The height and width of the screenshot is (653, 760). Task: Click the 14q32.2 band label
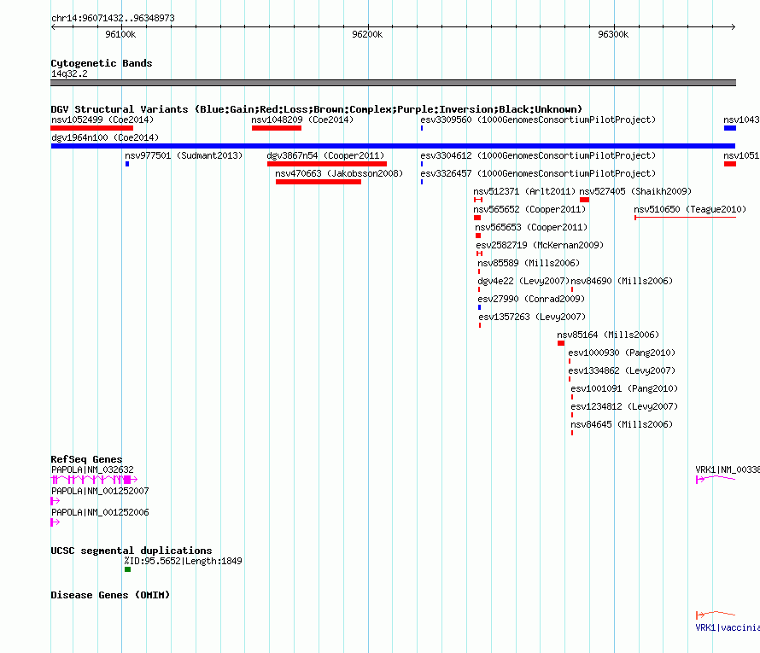coord(69,73)
